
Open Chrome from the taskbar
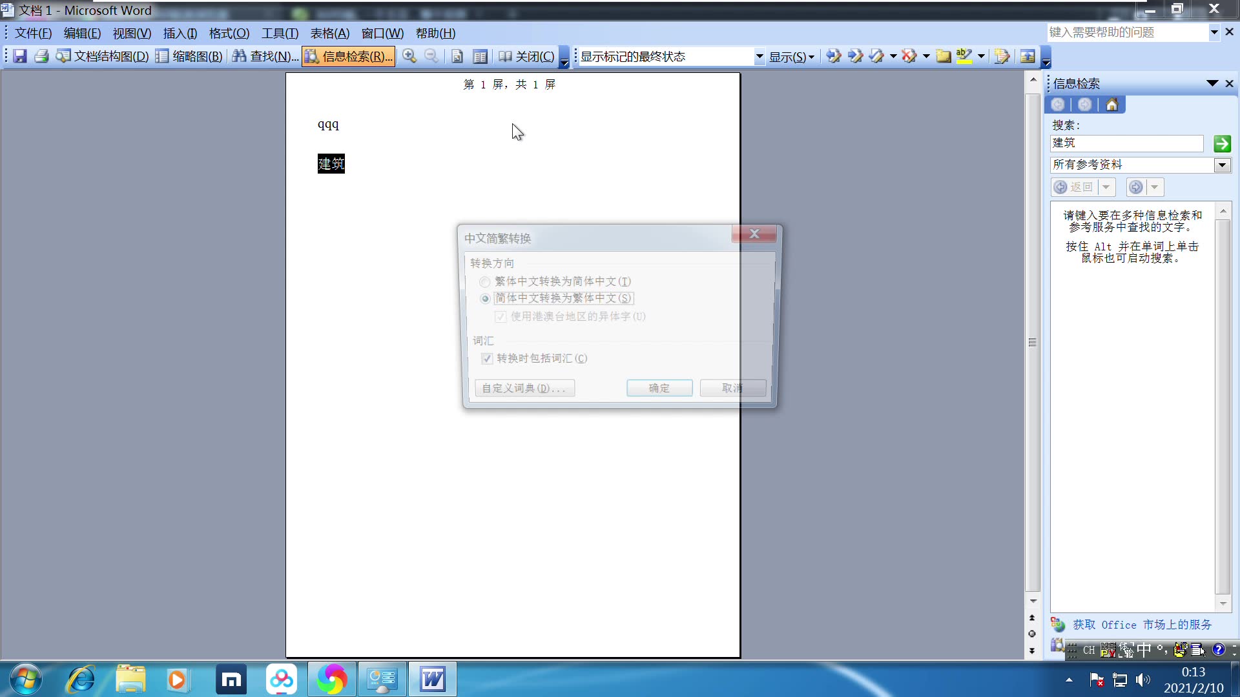(x=331, y=679)
